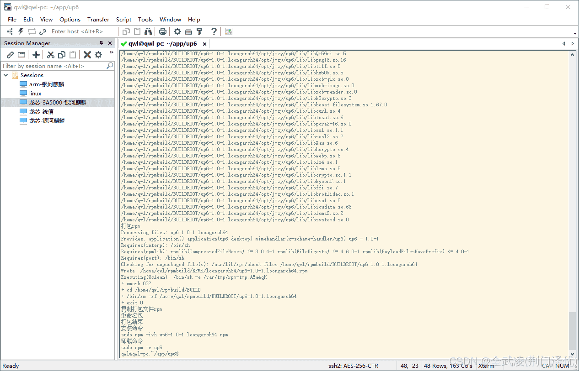Click Connect link icon in Session Manager
This screenshot has height=371, width=579.
coord(10,55)
